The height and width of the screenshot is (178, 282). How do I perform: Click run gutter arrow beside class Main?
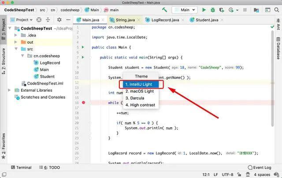(x=83, y=47)
